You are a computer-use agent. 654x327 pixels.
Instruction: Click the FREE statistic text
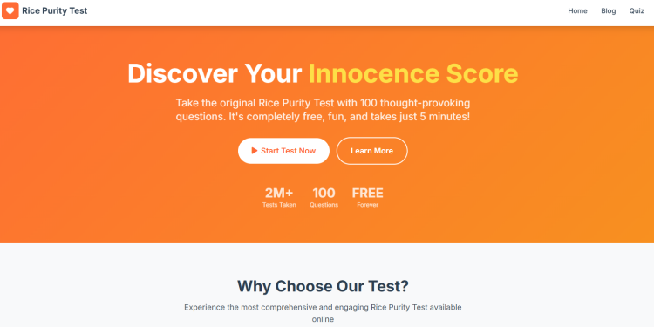(367, 193)
